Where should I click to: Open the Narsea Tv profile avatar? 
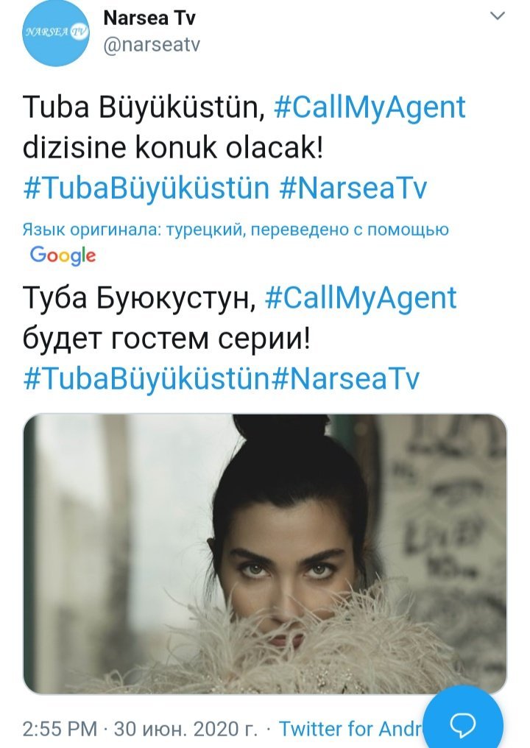[56, 32]
